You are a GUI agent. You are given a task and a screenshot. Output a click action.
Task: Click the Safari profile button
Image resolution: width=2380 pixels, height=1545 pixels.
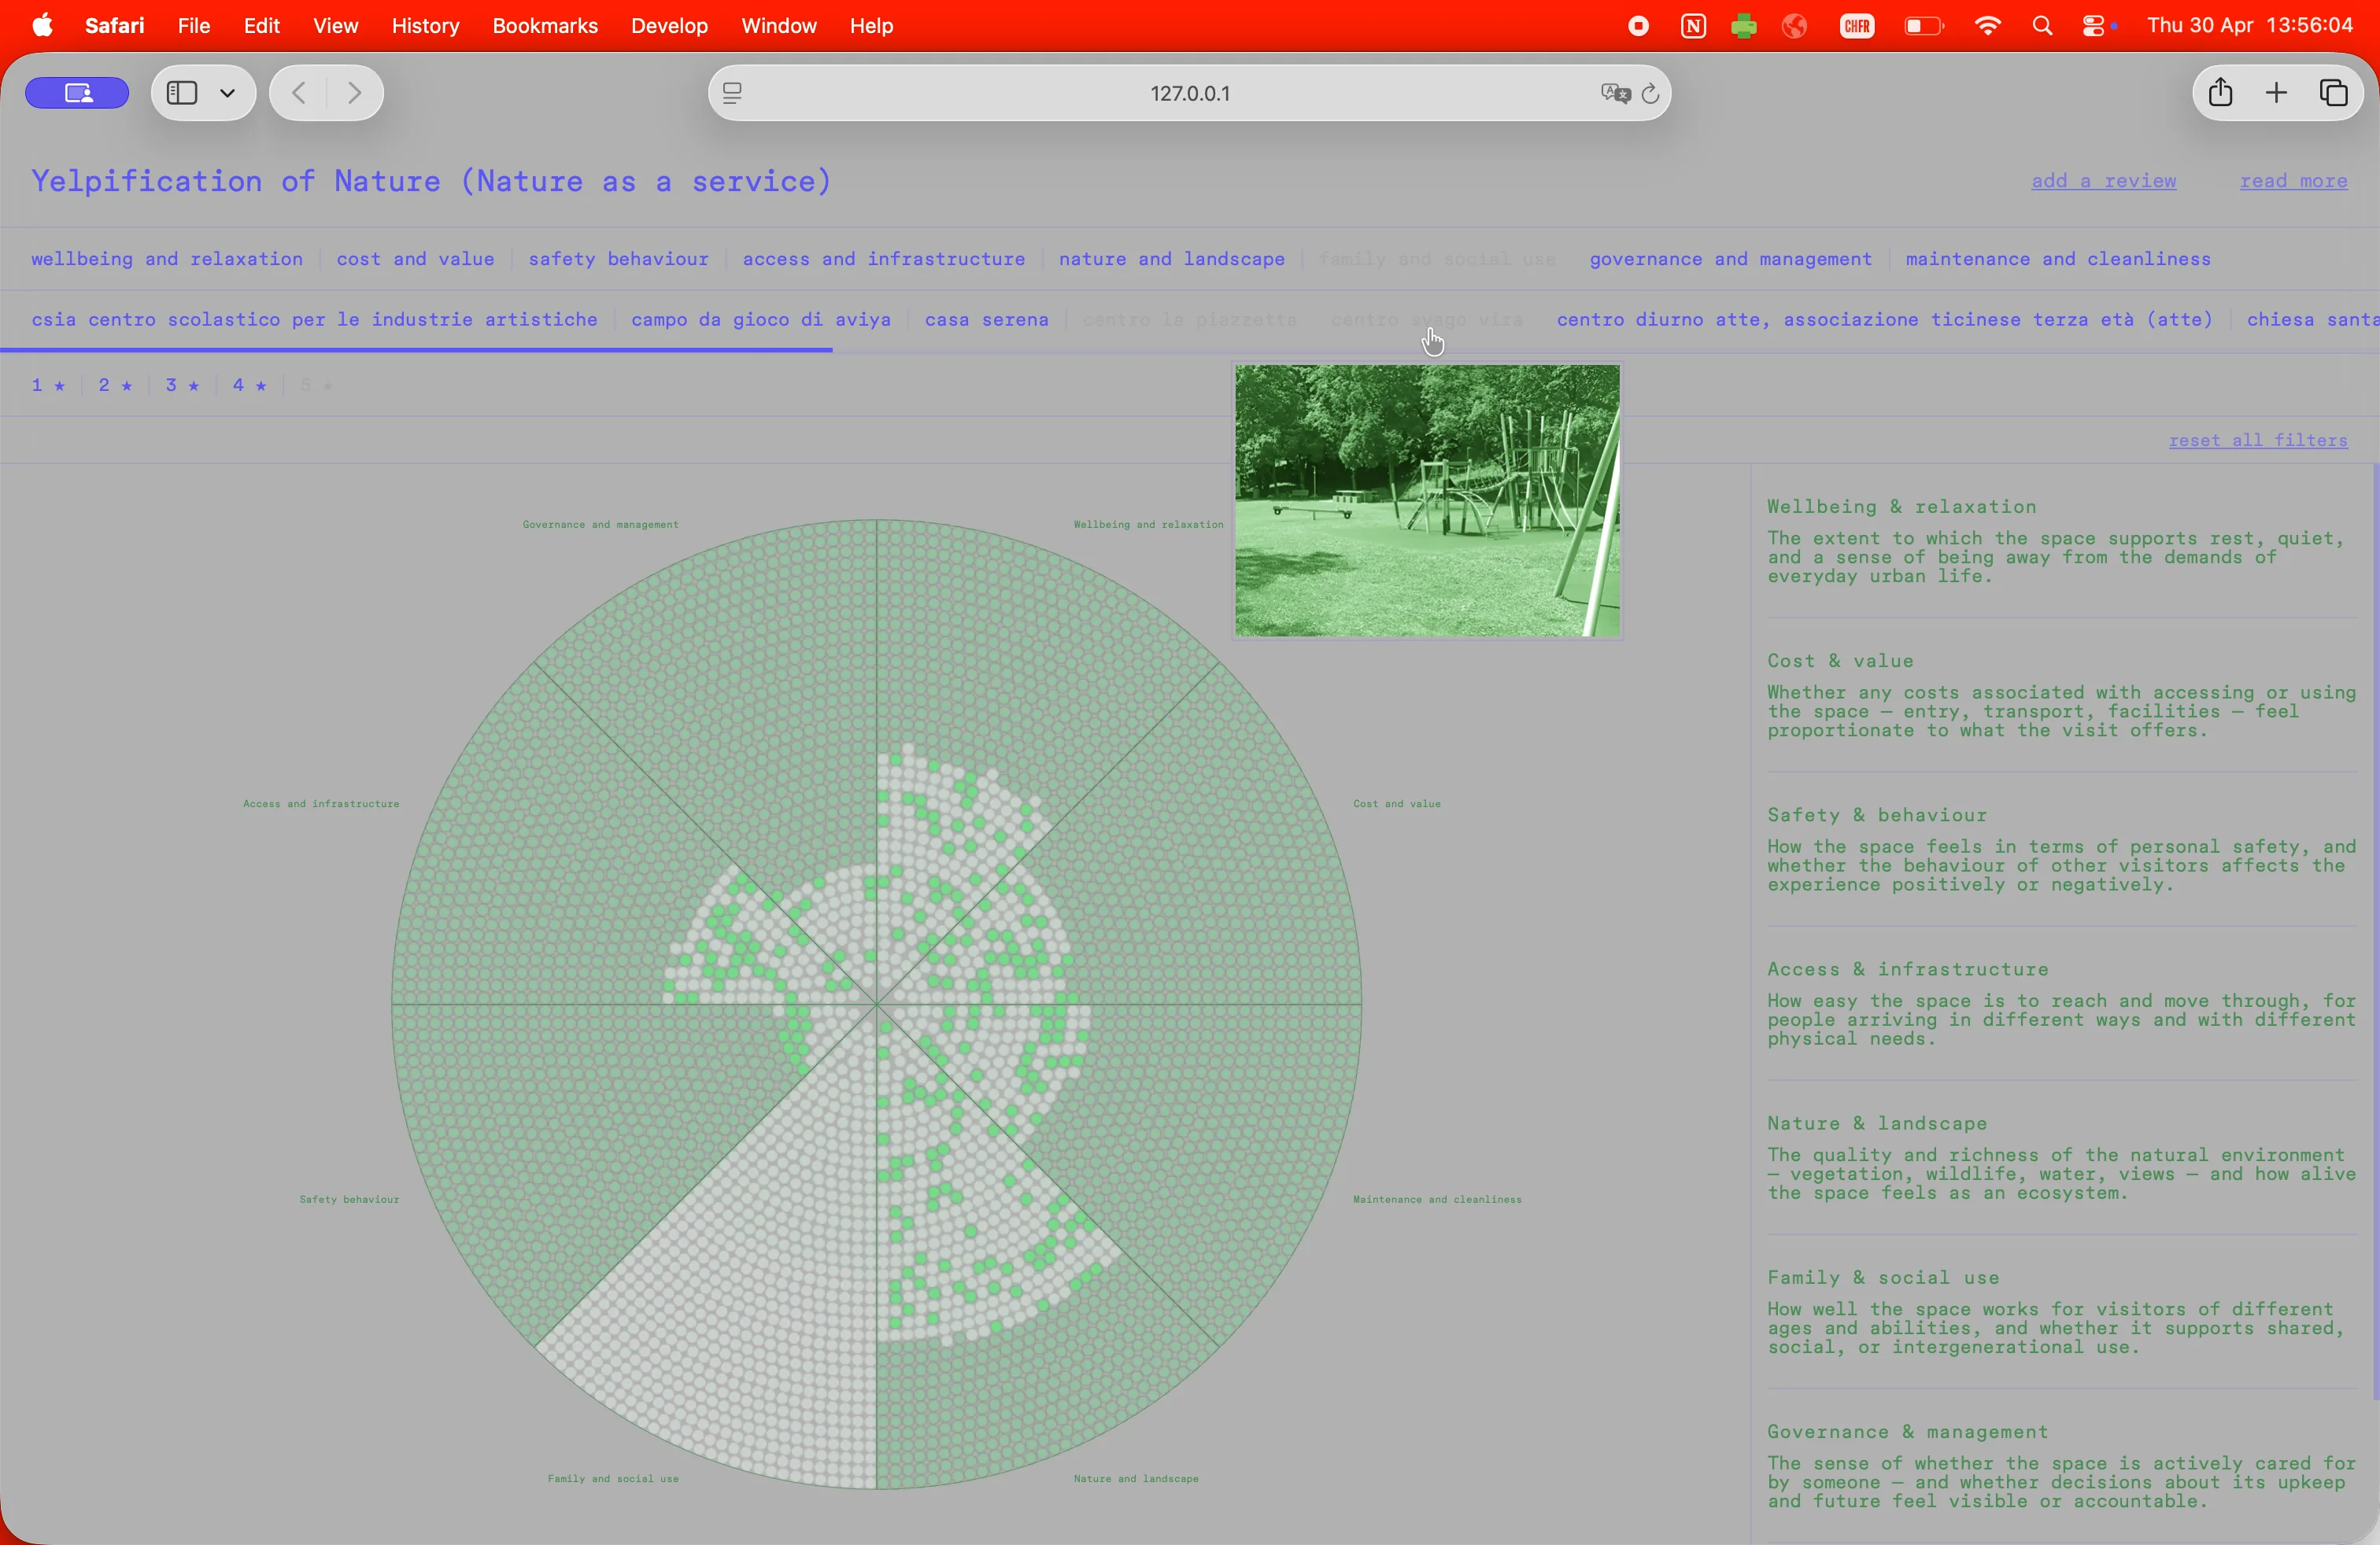coord(77,93)
